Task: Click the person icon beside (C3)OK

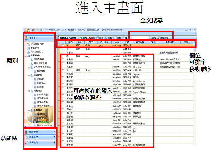Action: point(35,87)
